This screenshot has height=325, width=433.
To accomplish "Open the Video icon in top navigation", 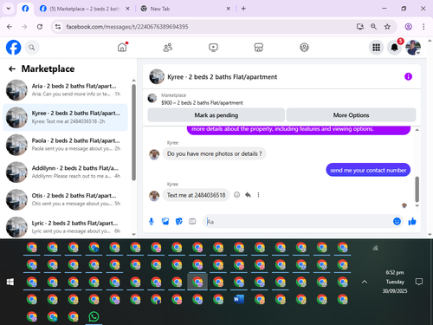I will pos(213,48).
